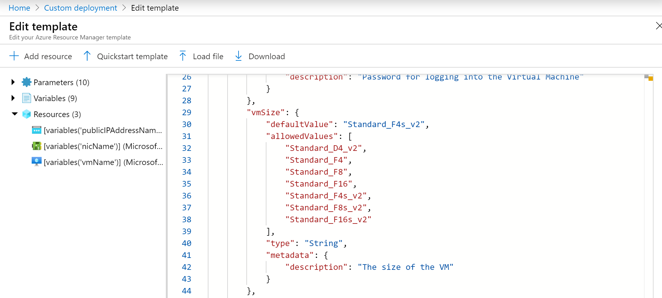Expand the Parameters tree node

(x=13, y=82)
